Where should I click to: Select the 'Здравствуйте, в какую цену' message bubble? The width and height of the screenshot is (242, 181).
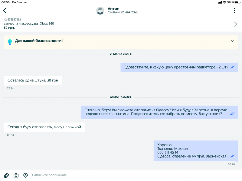(x=179, y=67)
